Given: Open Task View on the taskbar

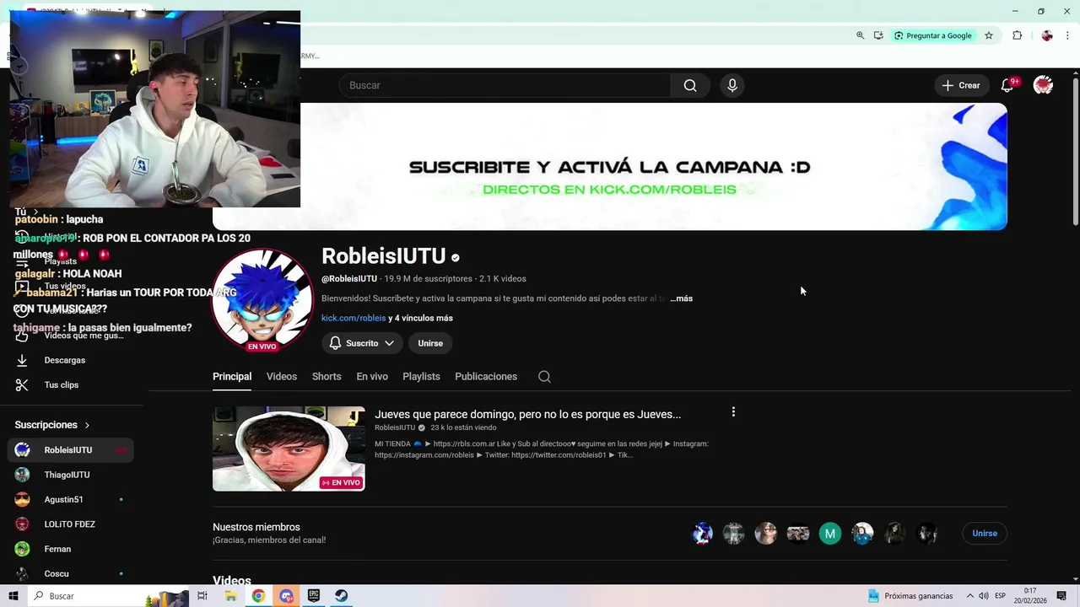Looking at the screenshot, I should (x=202, y=596).
